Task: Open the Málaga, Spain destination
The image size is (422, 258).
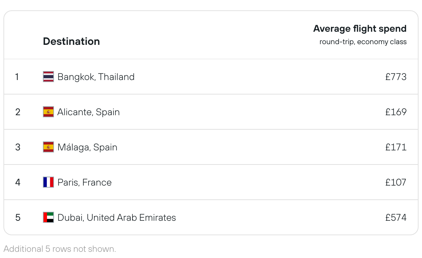Action: (x=87, y=147)
